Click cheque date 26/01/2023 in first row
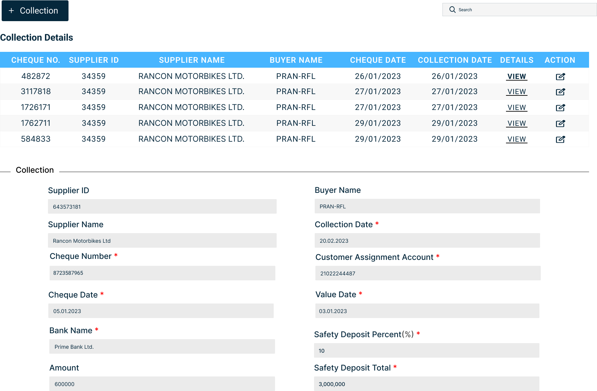 point(378,76)
